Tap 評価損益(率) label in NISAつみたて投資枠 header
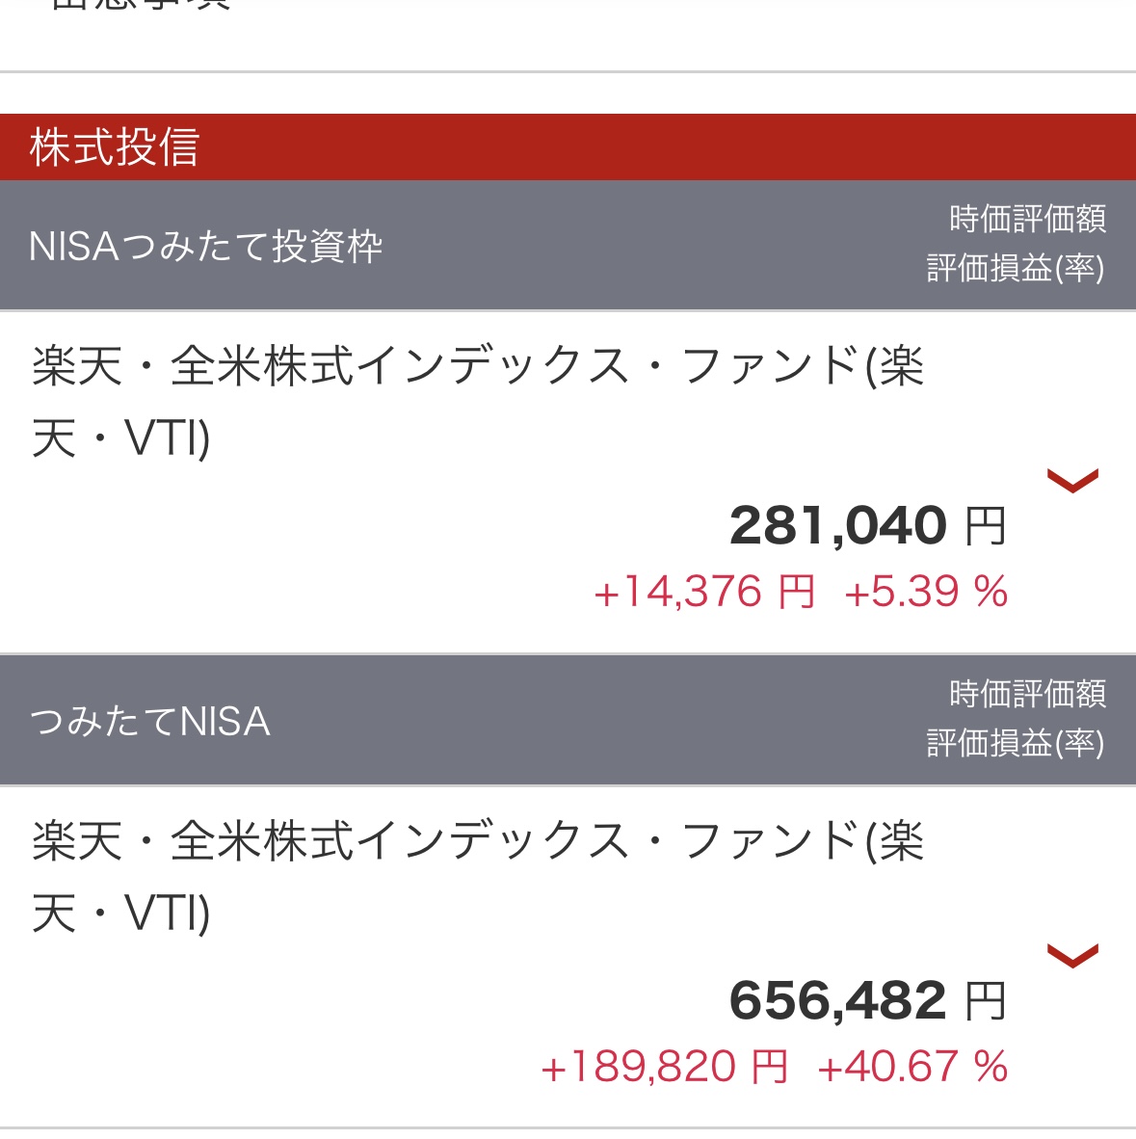Image resolution: width=1136 pixels, height=1139 pixels. click(1016, 268)
